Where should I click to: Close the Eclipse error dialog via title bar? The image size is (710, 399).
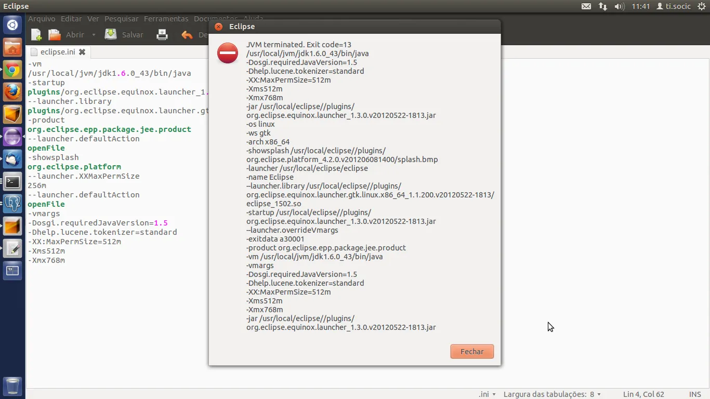point(219,26)
